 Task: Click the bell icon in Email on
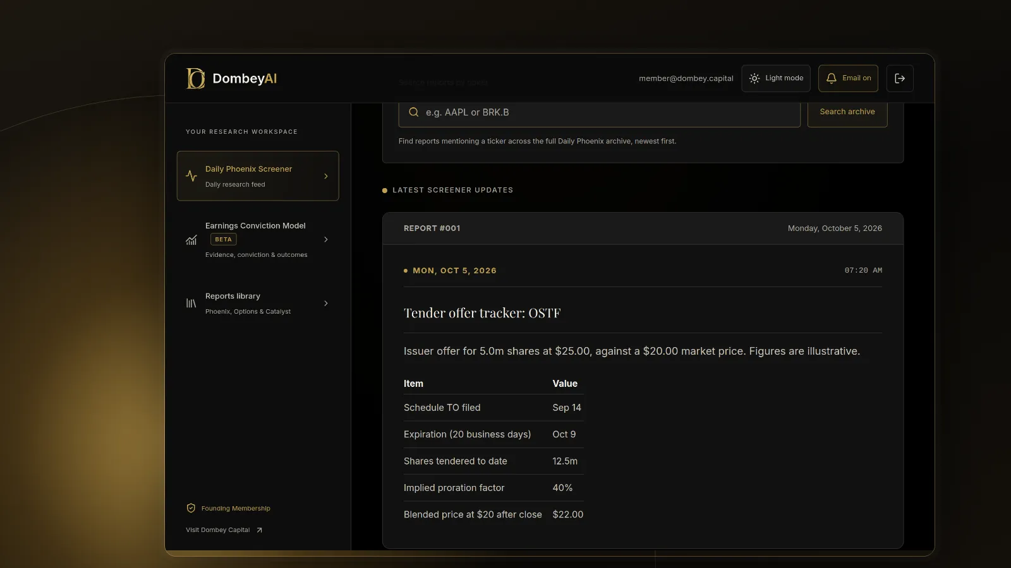pyautogui.click(x=832, y=78)
